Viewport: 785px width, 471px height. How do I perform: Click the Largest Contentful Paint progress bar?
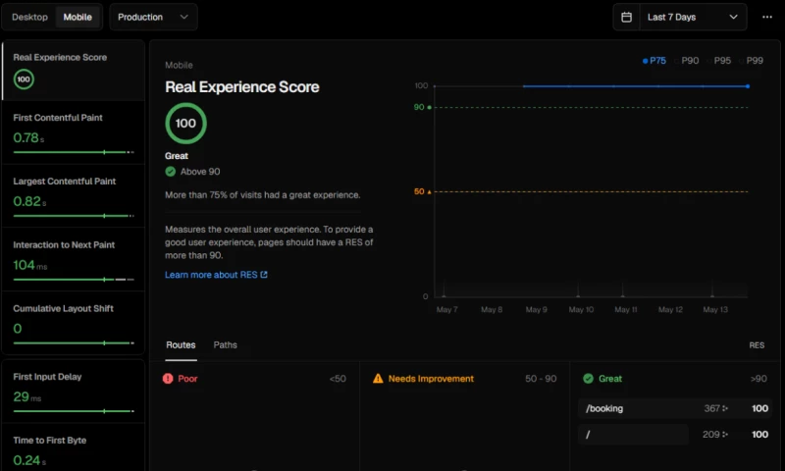[x=74, y=216]
